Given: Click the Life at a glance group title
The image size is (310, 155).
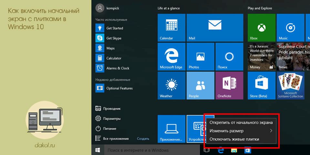Looking at the screenshot, I should (x=169, y=8).
